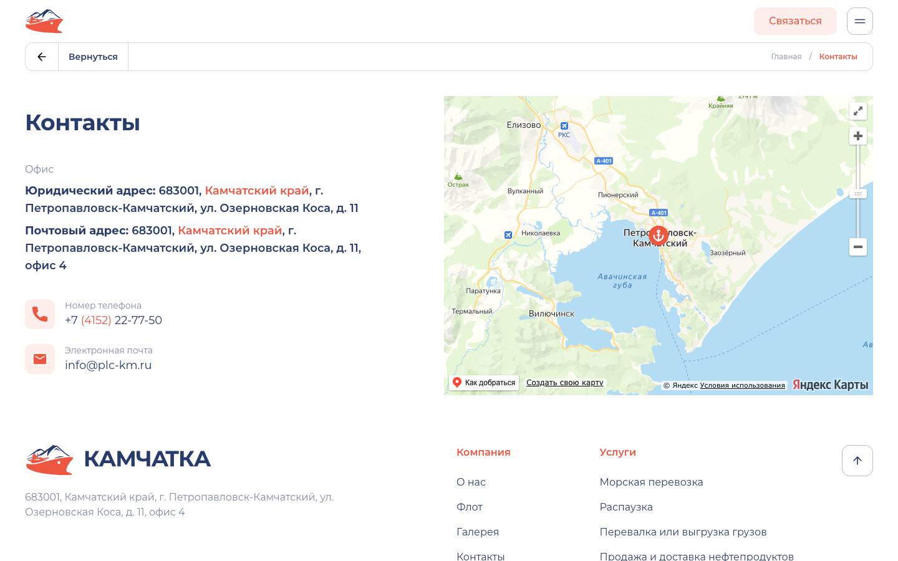Click the map zoom slider handle
The height and width of the screenshot is (561, 898).
(858, 194)
